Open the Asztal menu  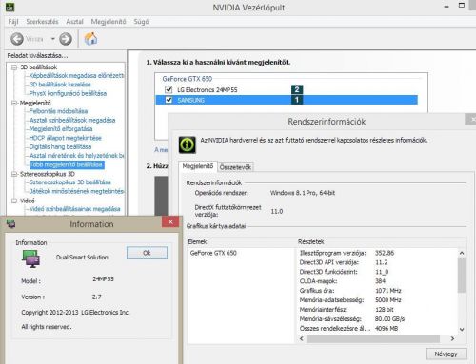(74, 22)
